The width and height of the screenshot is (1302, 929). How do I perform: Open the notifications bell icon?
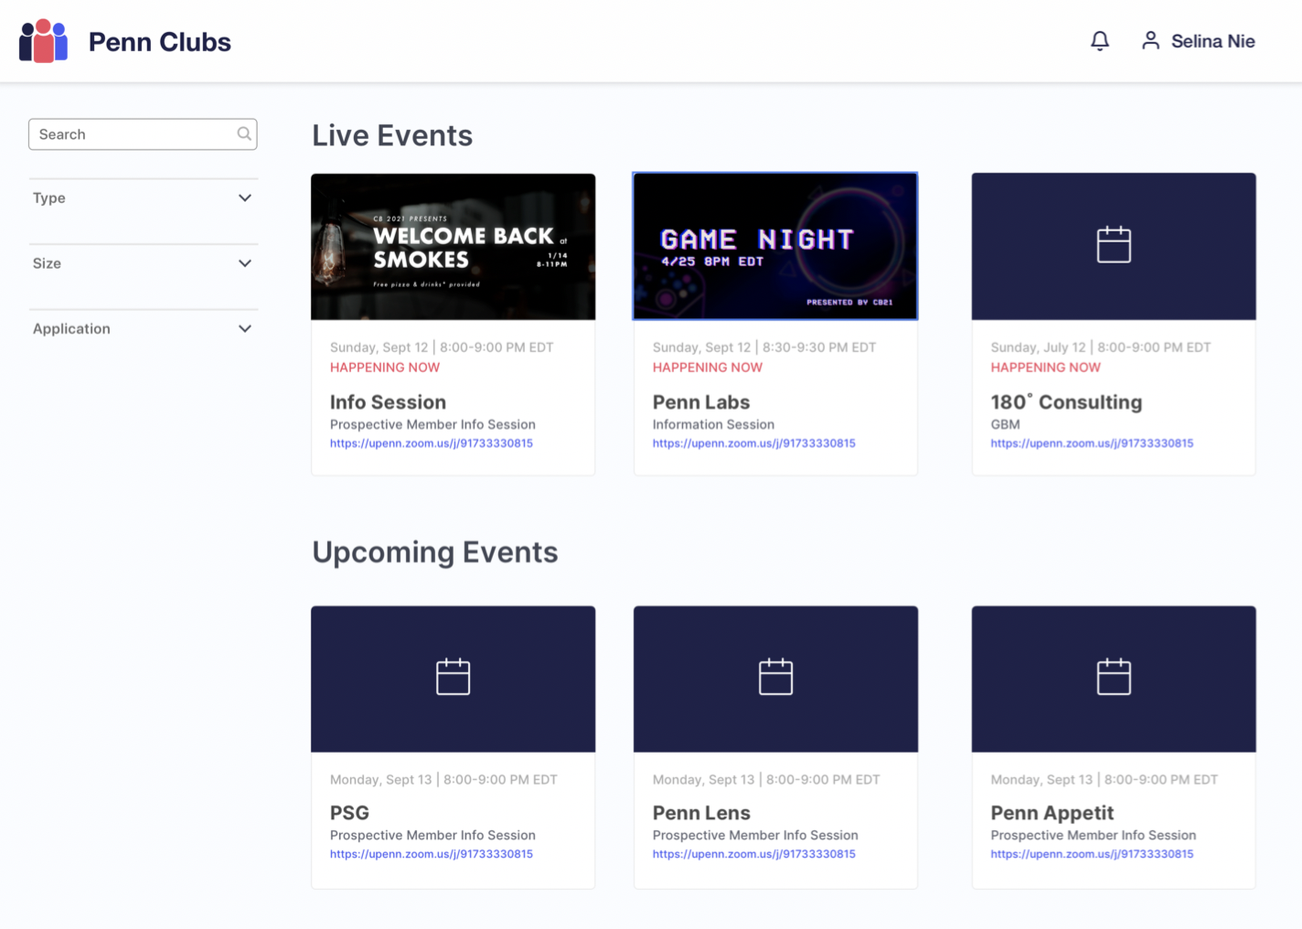coord(1100,41)
